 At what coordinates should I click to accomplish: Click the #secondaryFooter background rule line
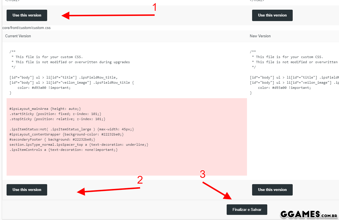click(x=52, y=139)
